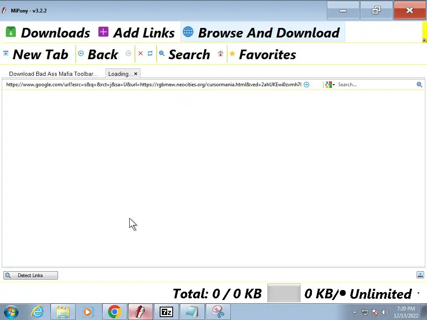Click the Action Center flag icon
The width and height of the screenshot is (427, 320).
[375, 312]
